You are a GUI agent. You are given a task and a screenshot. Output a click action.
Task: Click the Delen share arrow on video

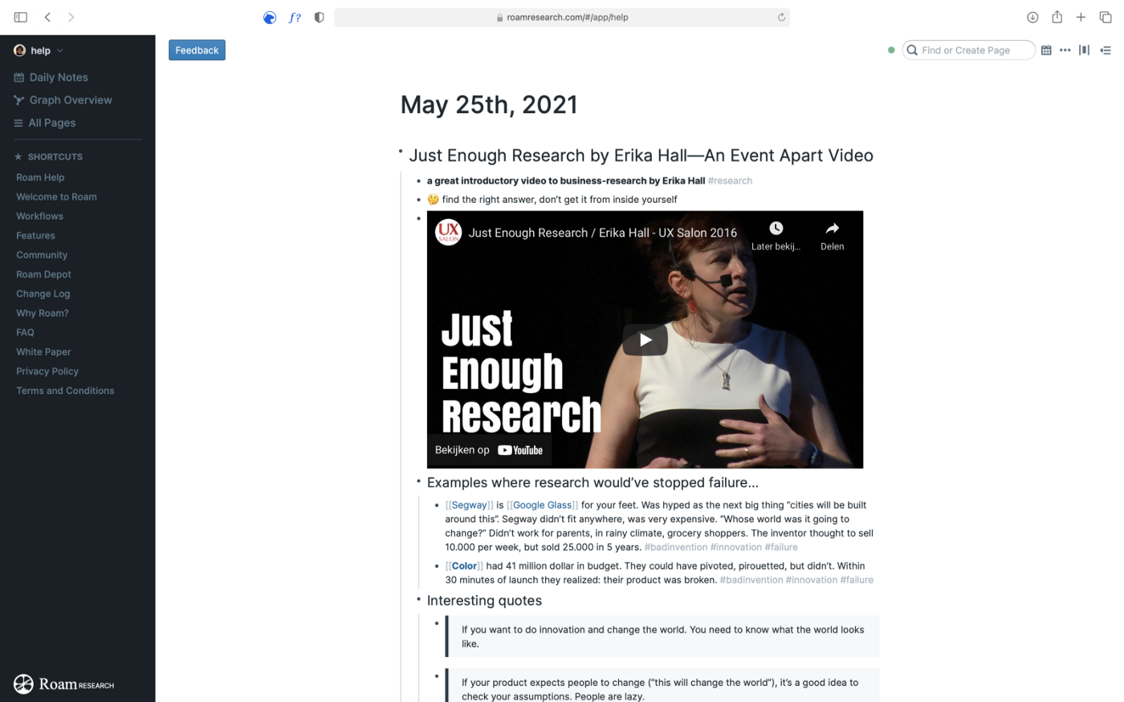pyautogui.click(x=832, y=229)
